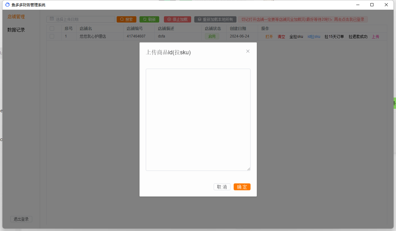Select the magnifier 搜索 search icon
The height and width of the screenshot is (231, 396).
pyautogui.click(x=122, y=19)
